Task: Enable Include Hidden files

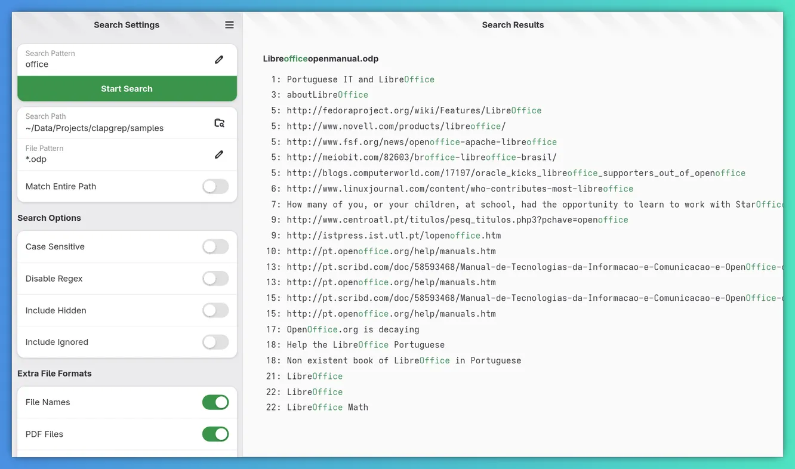Action: tap(215, 310)
